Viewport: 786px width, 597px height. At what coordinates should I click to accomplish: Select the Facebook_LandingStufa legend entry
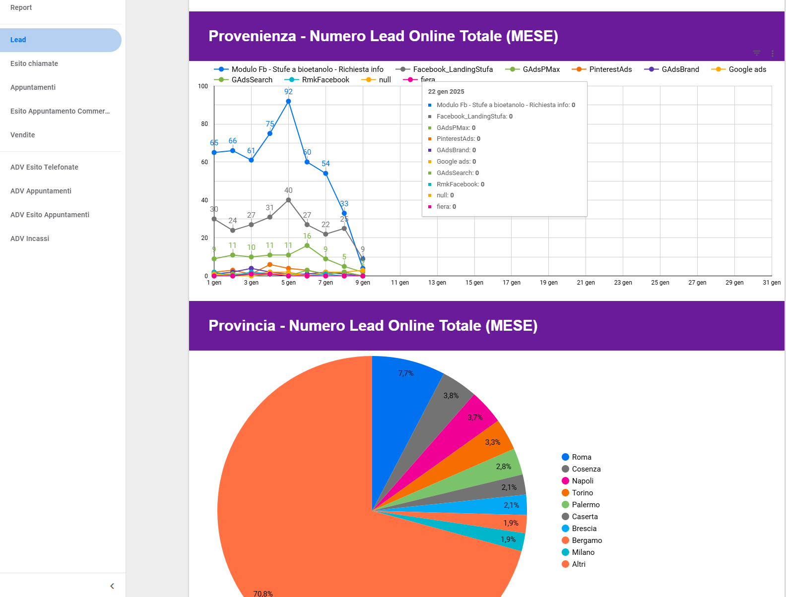(444, 69)
